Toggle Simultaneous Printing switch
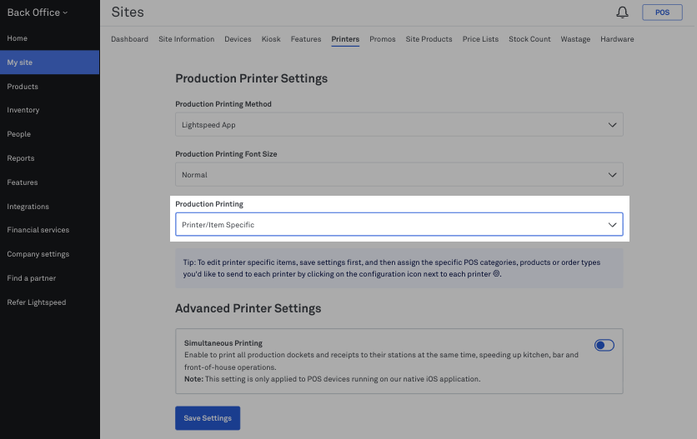697x439 pixels. [x=604, y=345]
